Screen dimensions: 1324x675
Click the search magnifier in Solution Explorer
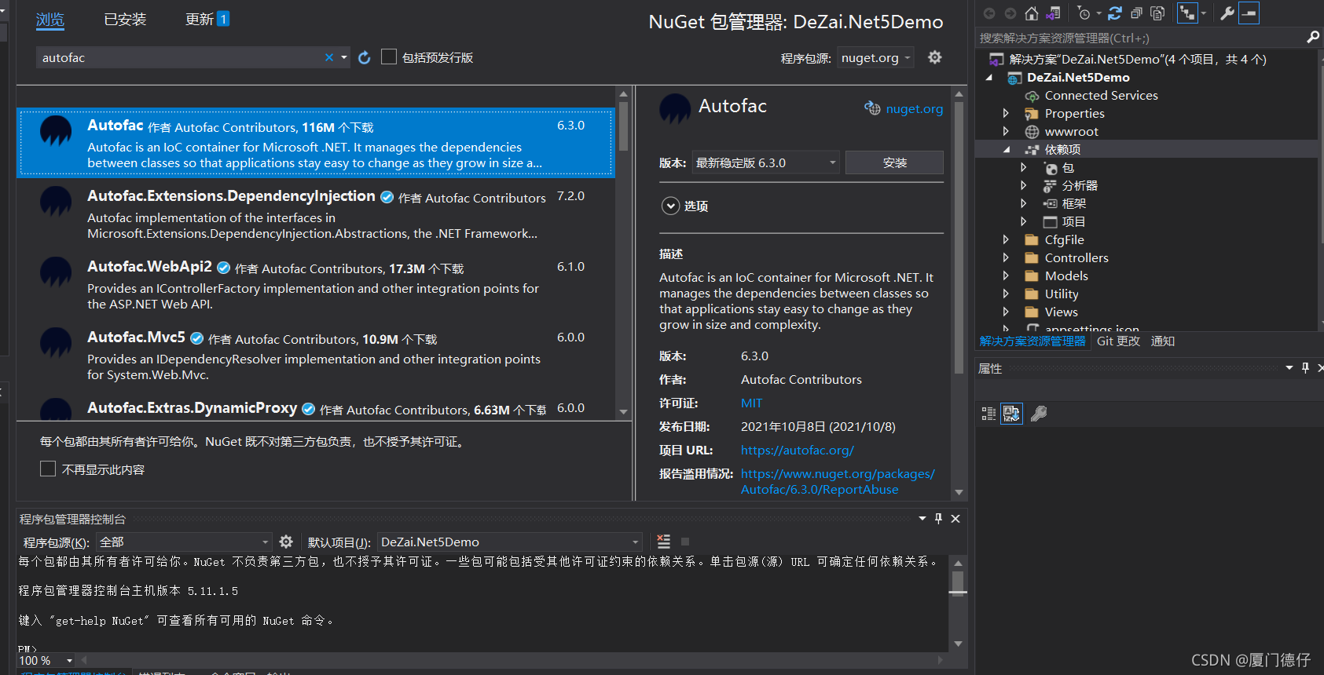(x=1312, y=37)
